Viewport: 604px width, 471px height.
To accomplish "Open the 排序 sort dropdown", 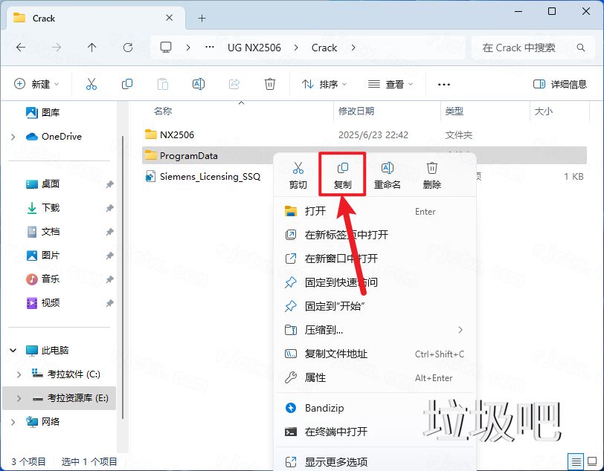I will [x=324, y=83].
